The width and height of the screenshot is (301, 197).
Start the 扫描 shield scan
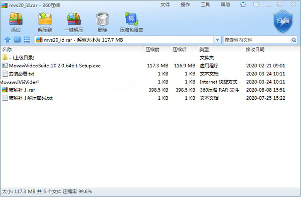283,22
